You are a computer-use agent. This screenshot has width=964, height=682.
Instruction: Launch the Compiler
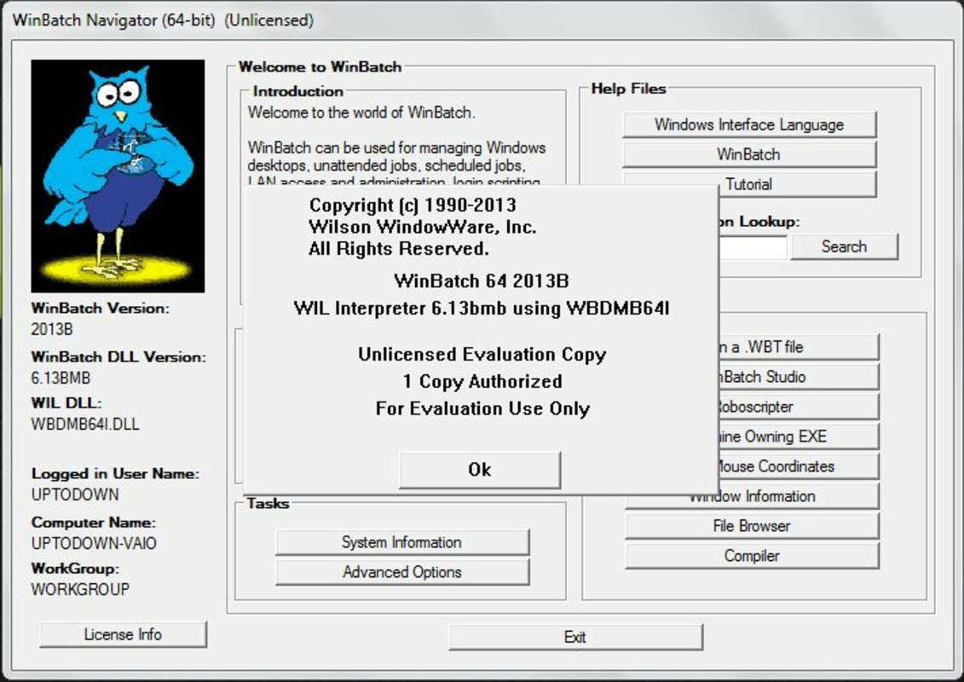752,556
